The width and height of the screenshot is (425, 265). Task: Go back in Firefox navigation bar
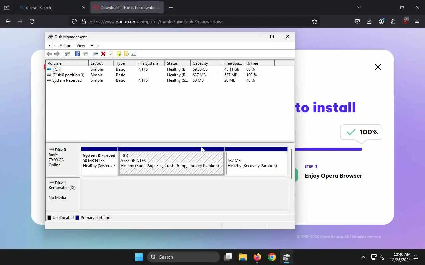(x=8, y=21)
